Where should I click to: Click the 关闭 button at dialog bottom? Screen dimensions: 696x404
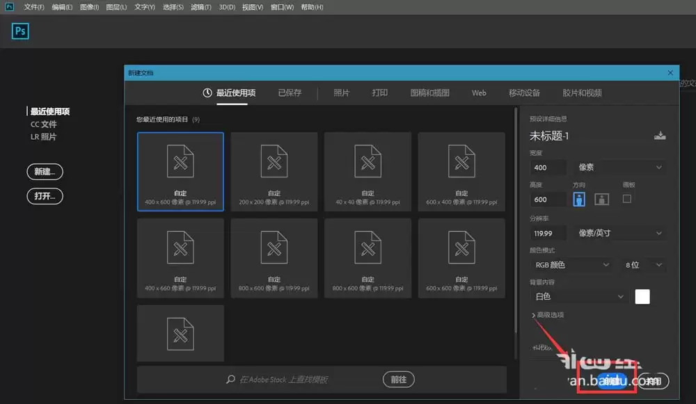653,381
